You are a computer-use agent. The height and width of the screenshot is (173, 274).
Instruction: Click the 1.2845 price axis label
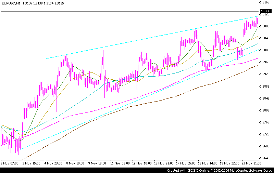pyautogui.click(x=265, y=98)
